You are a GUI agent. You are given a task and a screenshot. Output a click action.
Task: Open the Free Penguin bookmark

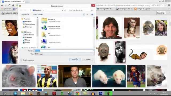point(124,9)
